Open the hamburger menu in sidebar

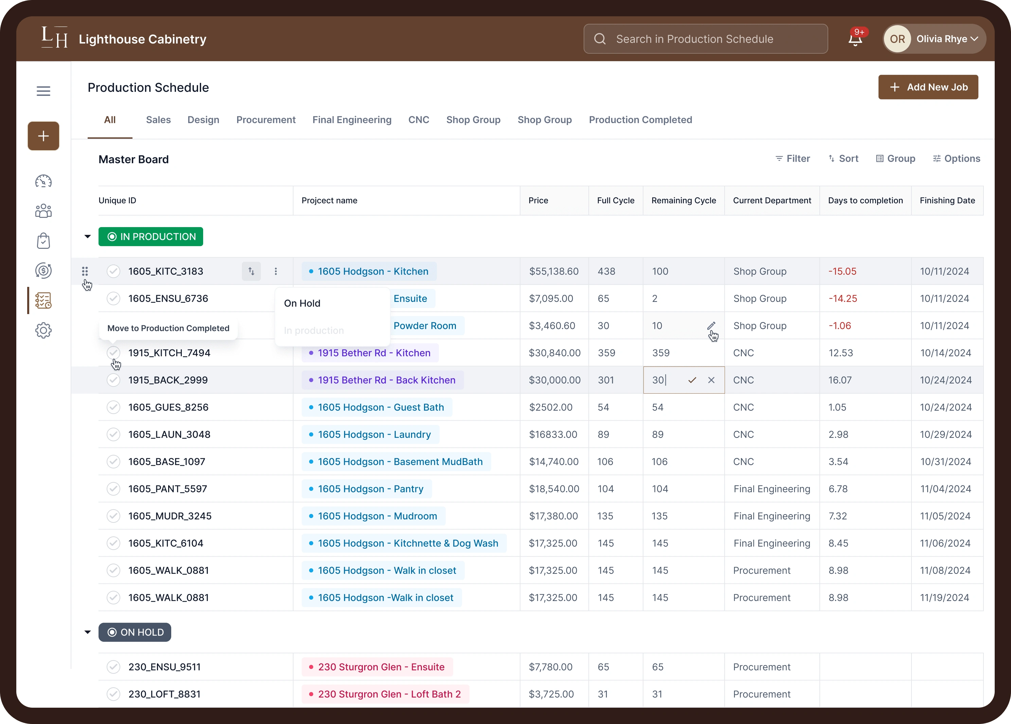pyautogui.click(x=43, y=91)
